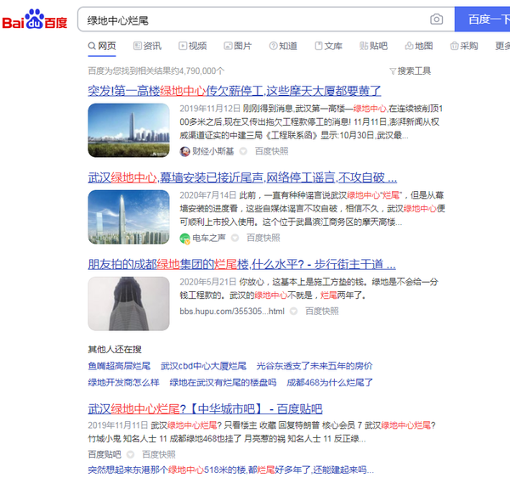Click result count text 约4,790,000个
Viewport: 510px width, 478px height.
[x=198, y=70]
